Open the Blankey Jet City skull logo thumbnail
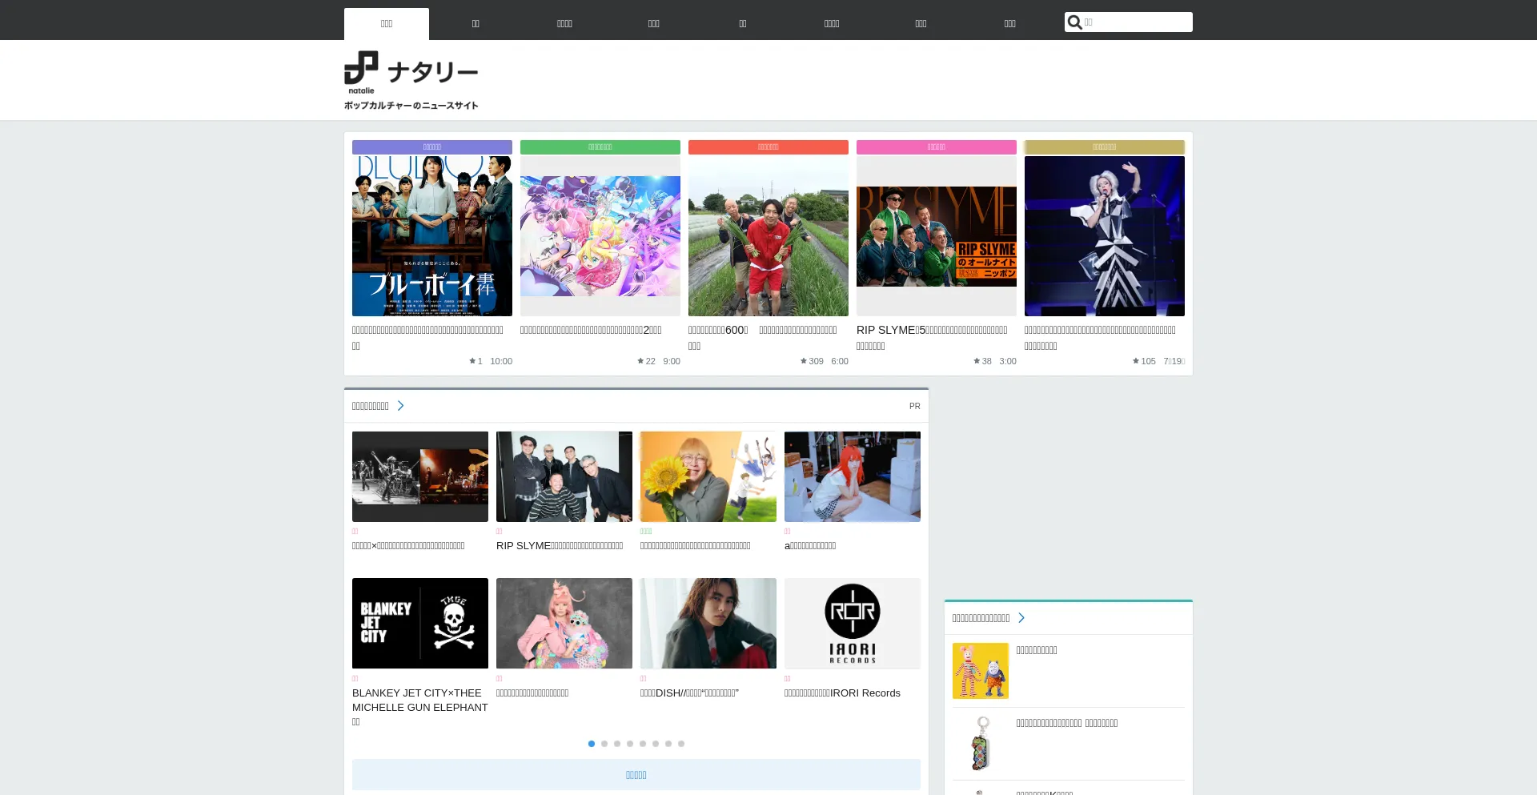 click(419, 623)
